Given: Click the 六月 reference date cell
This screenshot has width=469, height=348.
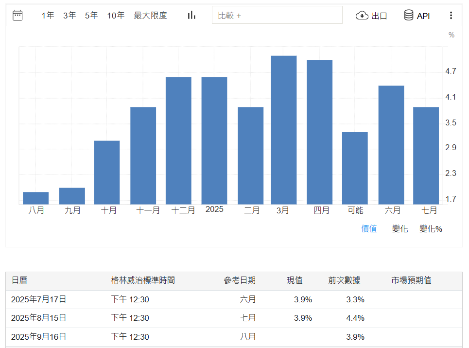Looking at the screenshot, I should pyautogui.click(x=248, y=299).
